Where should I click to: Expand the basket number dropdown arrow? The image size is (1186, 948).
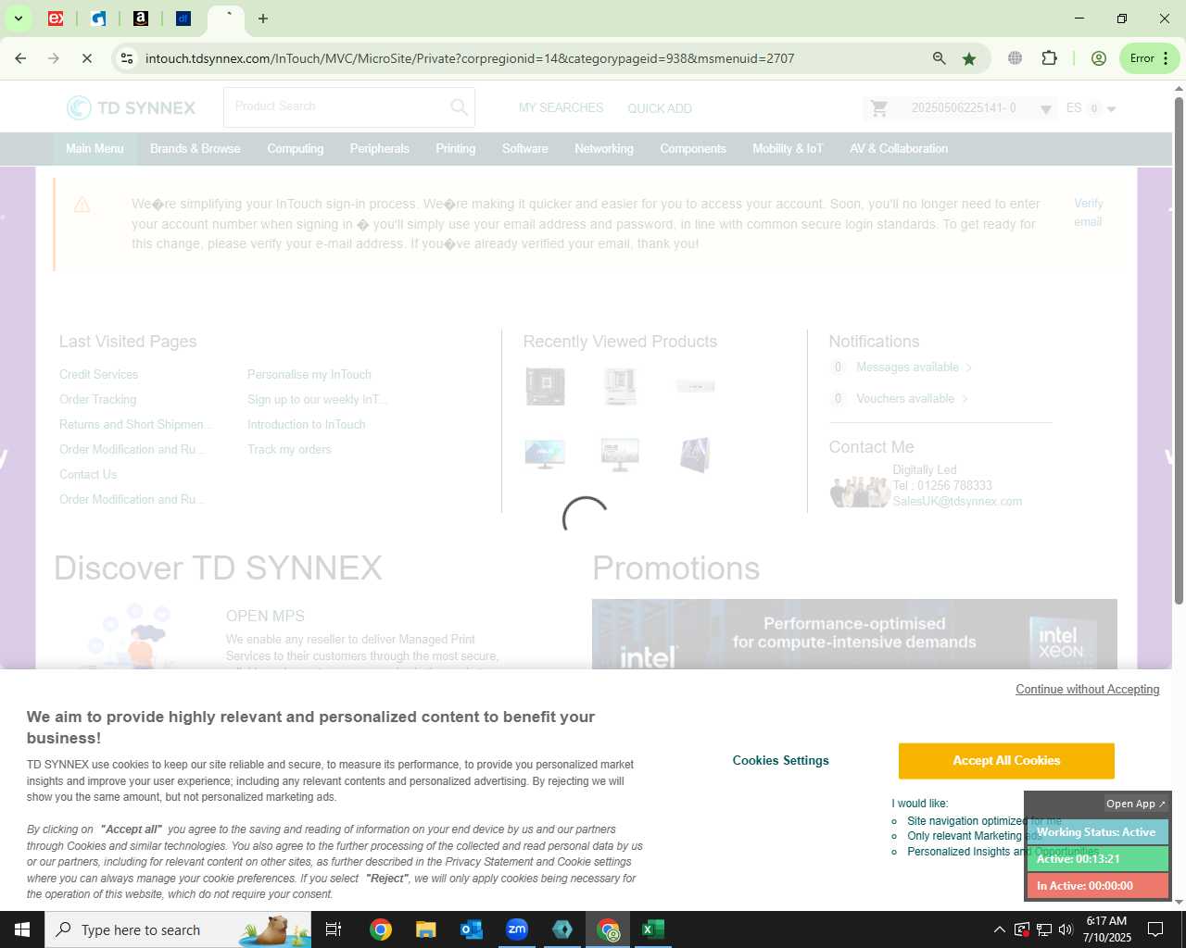click(x=1045, y=109)
